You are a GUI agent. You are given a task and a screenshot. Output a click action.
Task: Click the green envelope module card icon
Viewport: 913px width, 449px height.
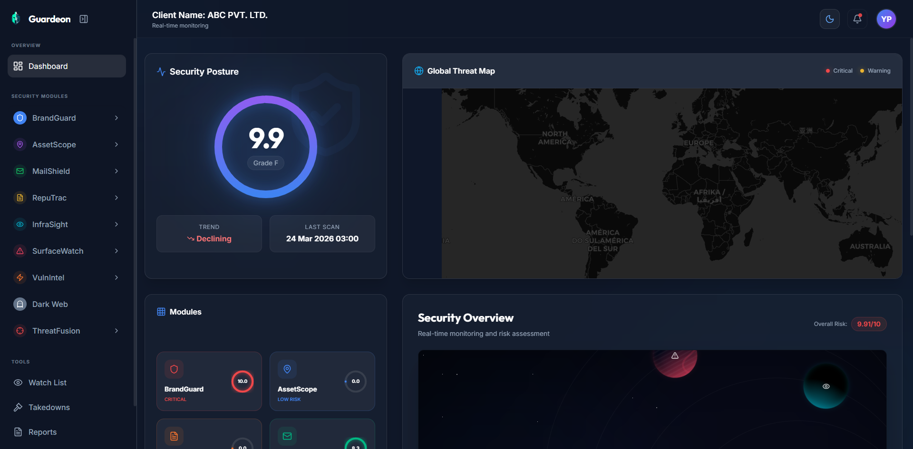tap(287, 436)
